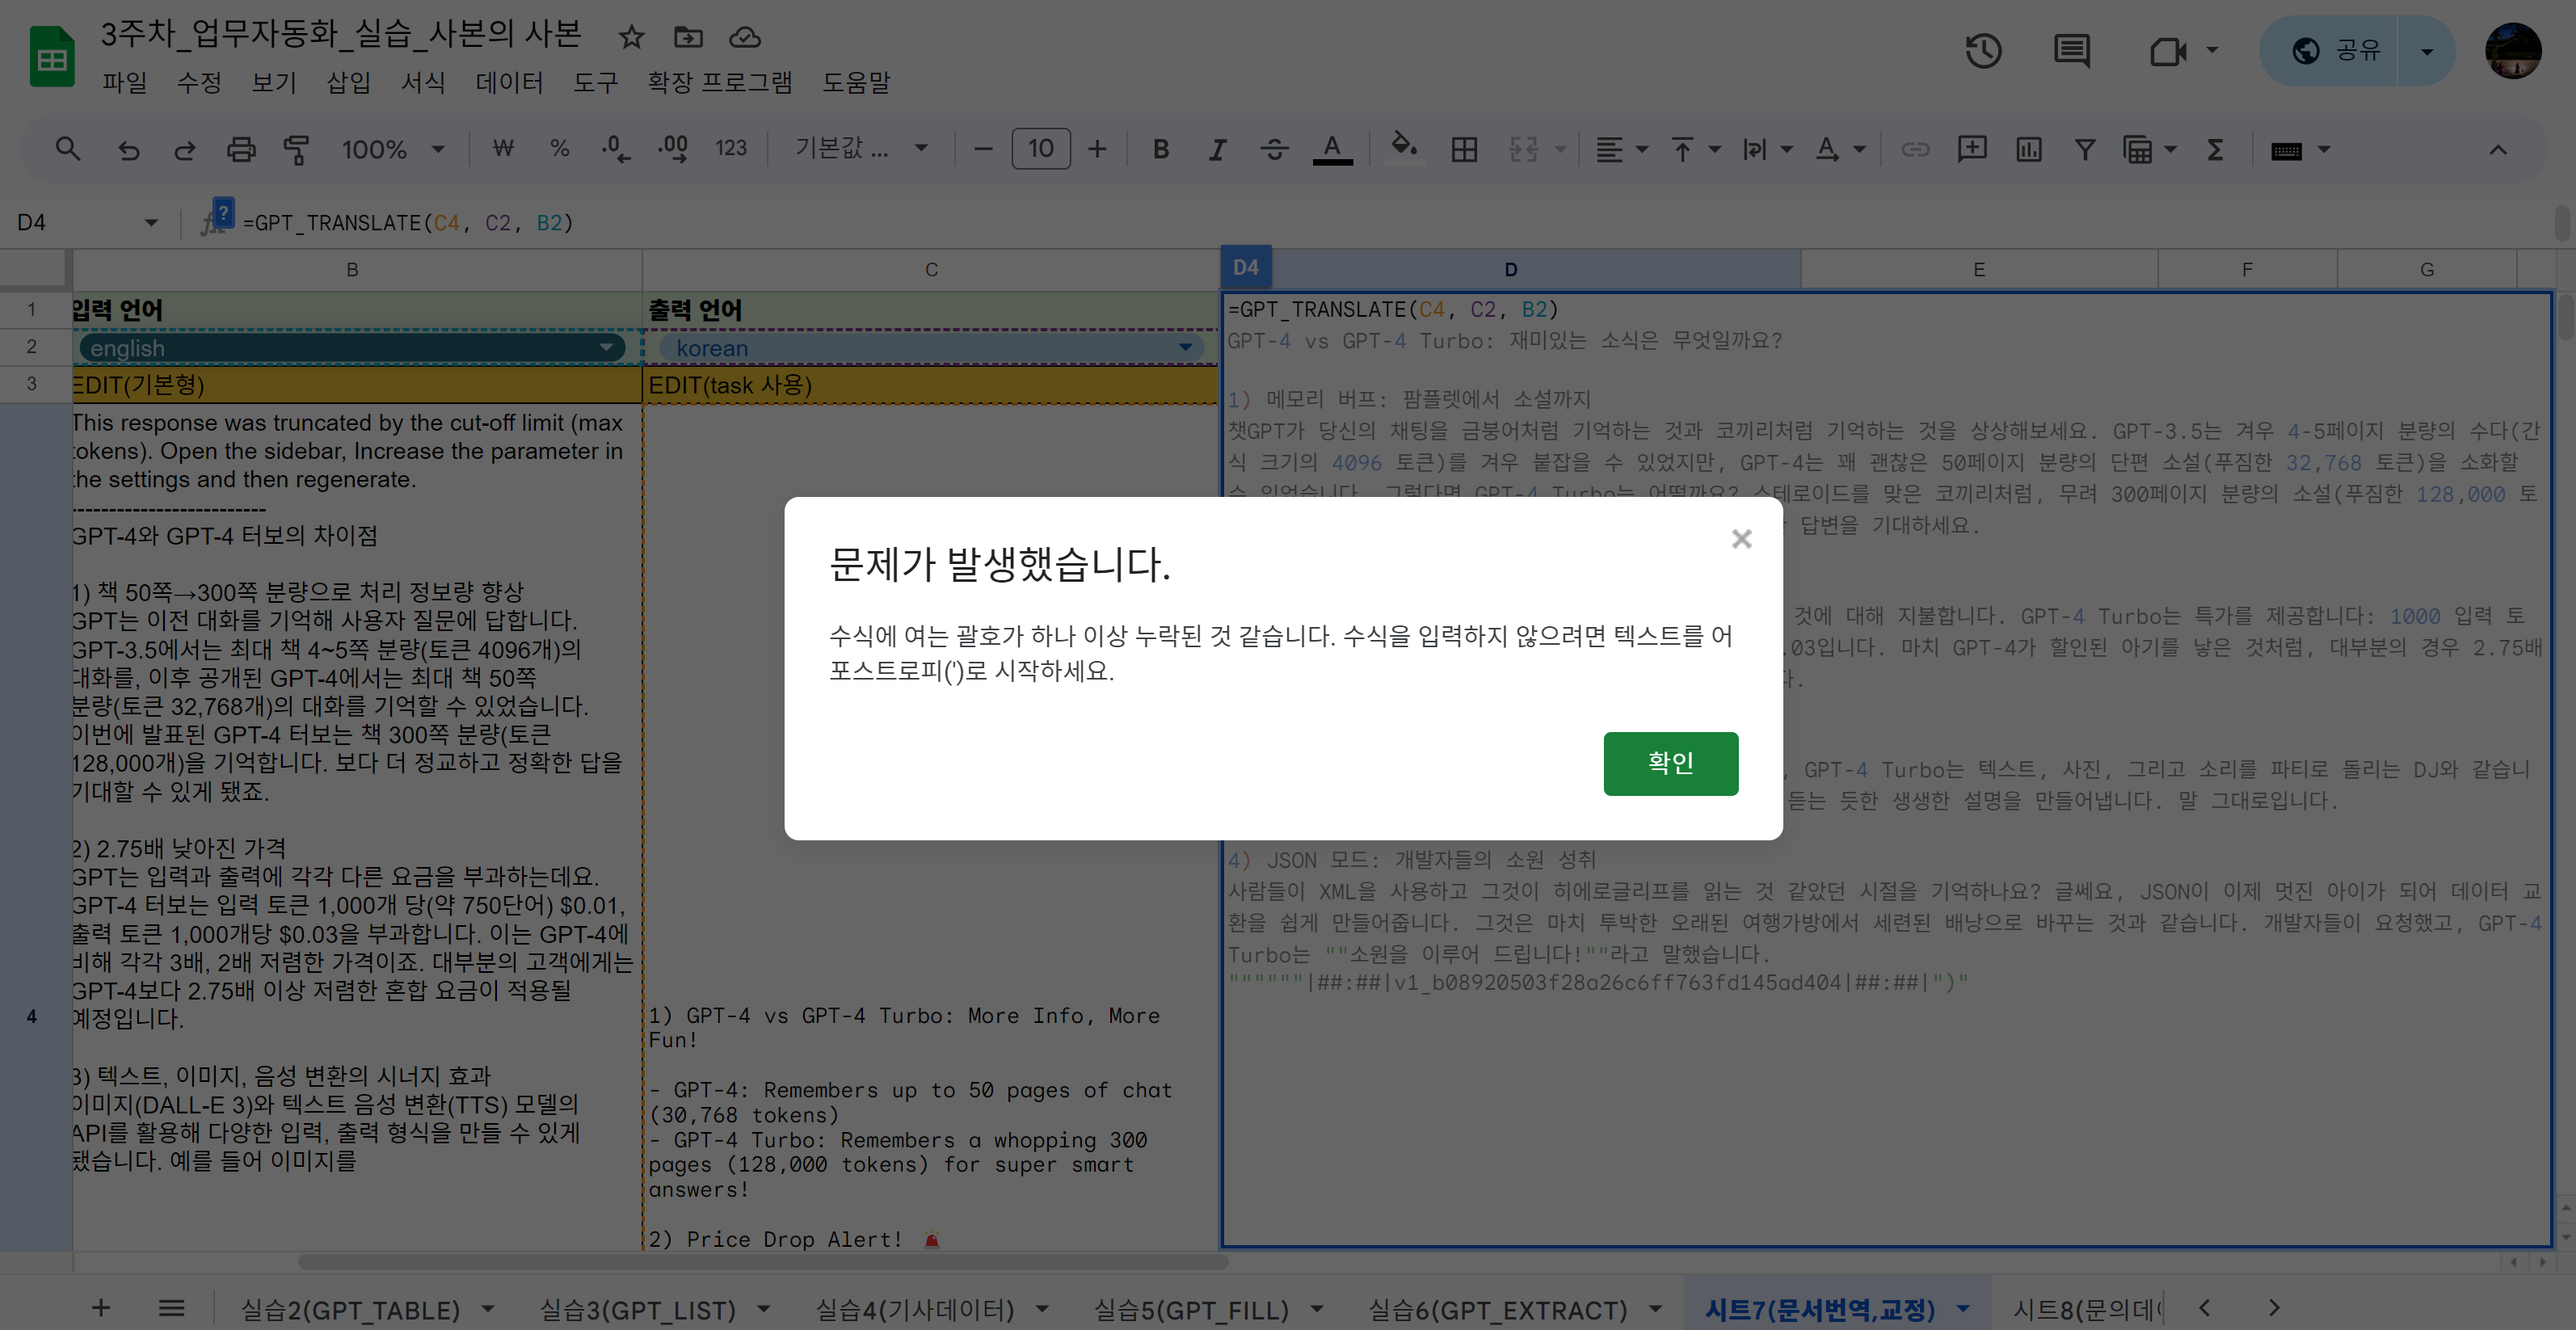Insert a link
This screenshot has width=2576, height=1330.
point(1915,150)
